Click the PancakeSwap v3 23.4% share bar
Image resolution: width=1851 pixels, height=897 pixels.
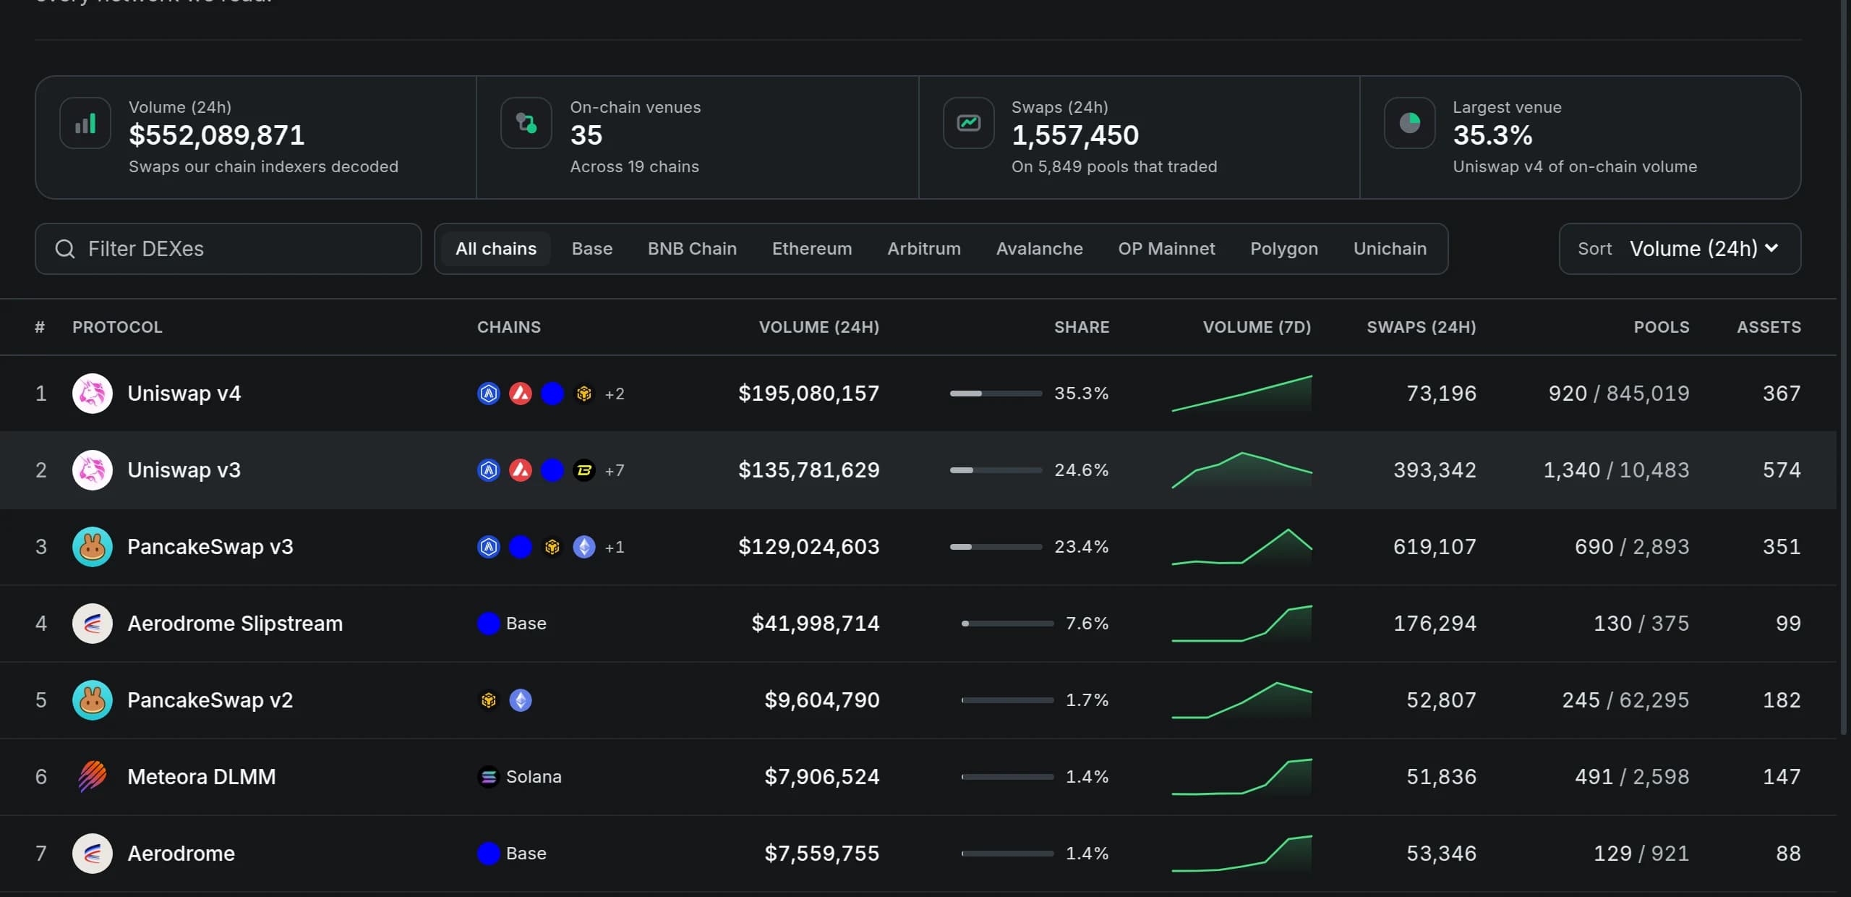[x=996, y=547]
